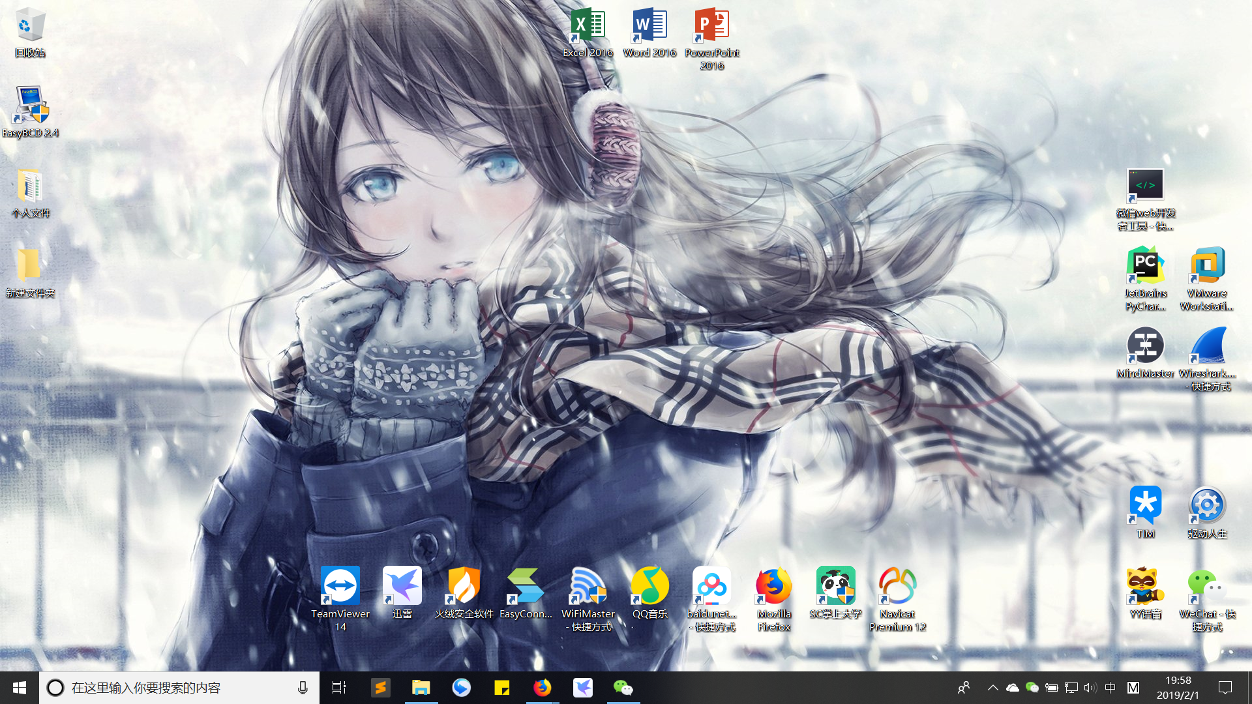The image size is (1252, 704).
Task: Click the TeamViewer 14 desktop icon
Action: pyautogui.click(x=340, y=586)
